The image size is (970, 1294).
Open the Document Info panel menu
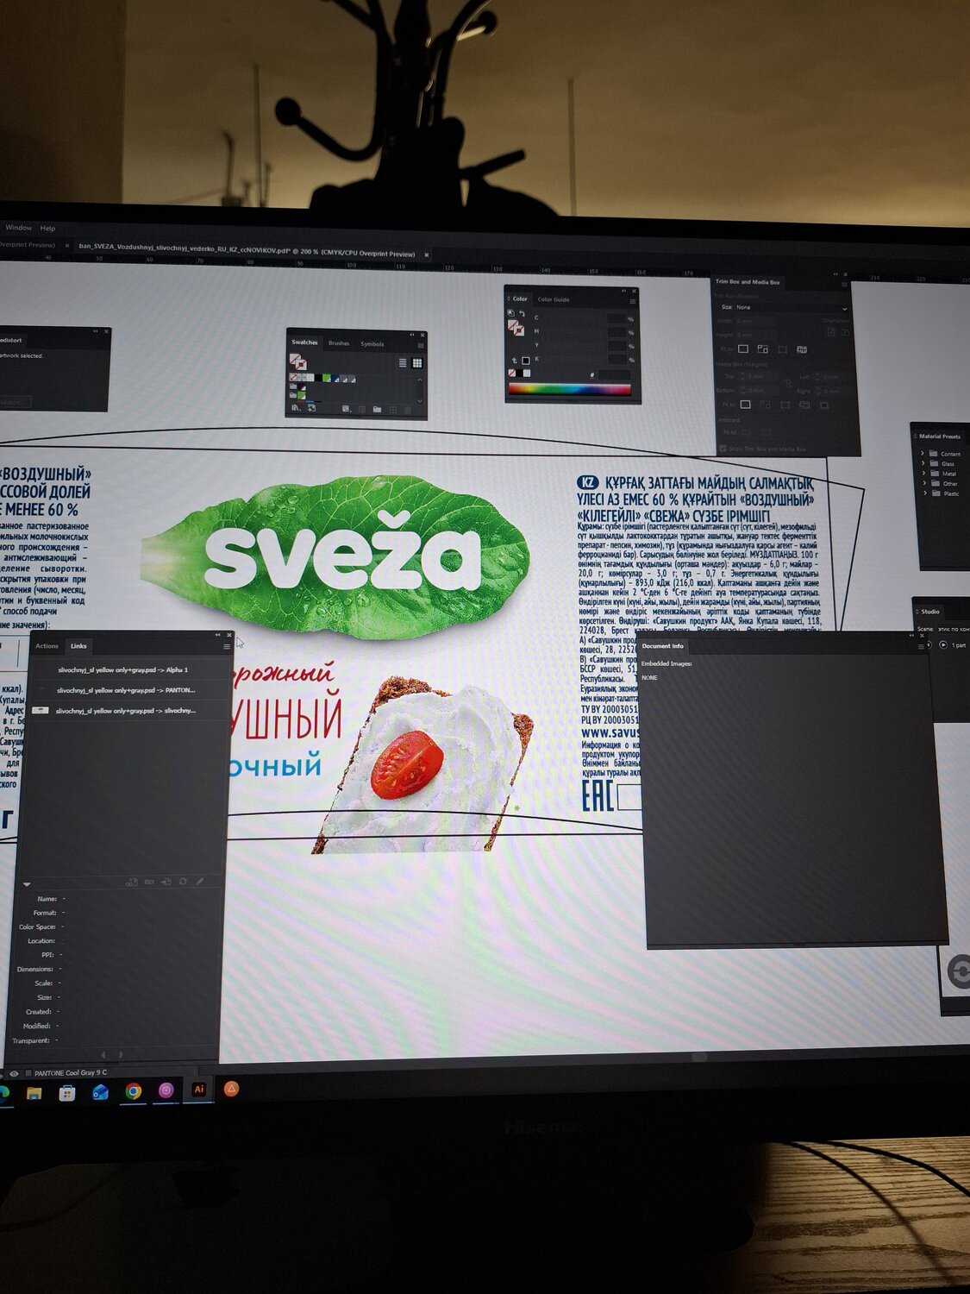click(920, 646)
